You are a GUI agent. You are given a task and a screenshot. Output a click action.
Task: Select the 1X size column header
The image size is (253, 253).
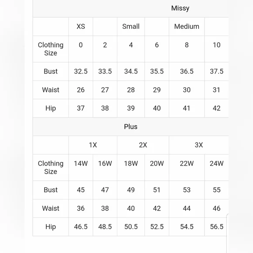pyautogui.click(x=93, y=145)
